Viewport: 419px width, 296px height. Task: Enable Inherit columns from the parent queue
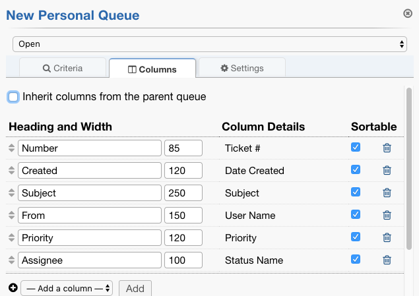[x=14, y=97]
